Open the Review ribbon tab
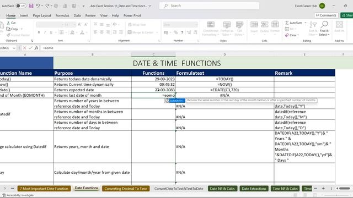Screen dimensions: 353x198 click(x=90, y=15)
